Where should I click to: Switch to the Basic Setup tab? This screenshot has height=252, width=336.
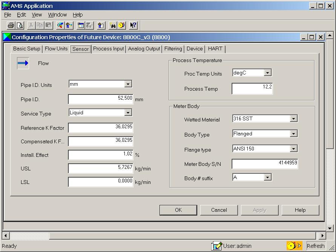pyautogui.click(x=26, y=49)
